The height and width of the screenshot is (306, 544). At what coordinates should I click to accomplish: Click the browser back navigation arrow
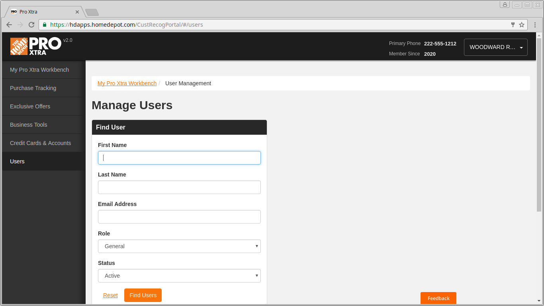[x=9, y=24]
